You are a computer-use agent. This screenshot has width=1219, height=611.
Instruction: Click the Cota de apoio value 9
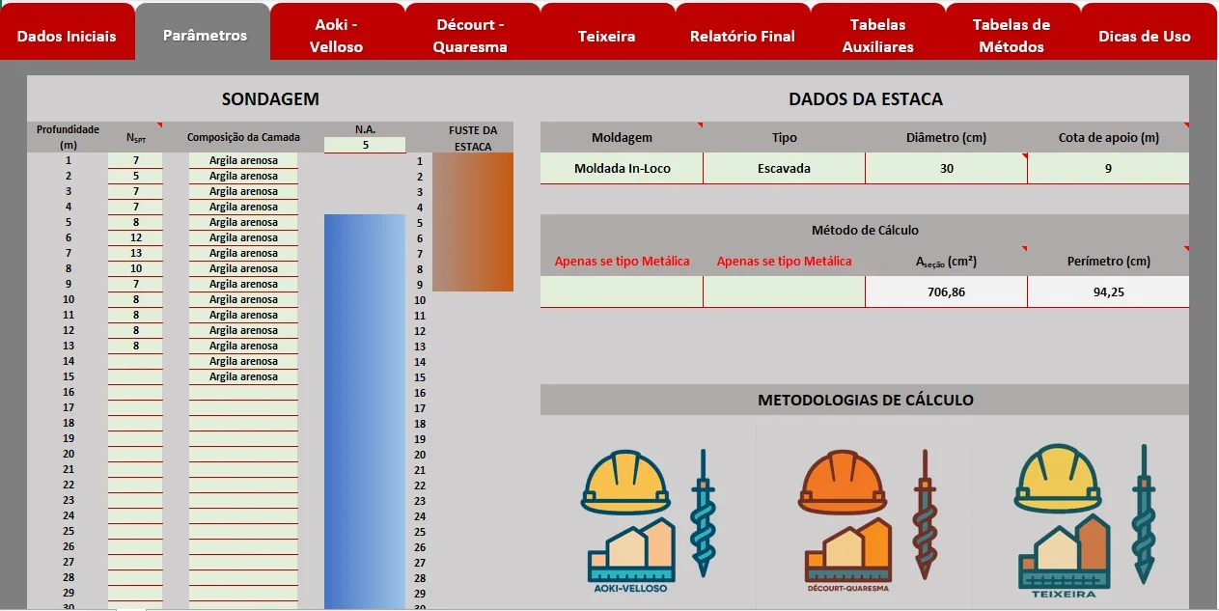[x=1108, y=168]
